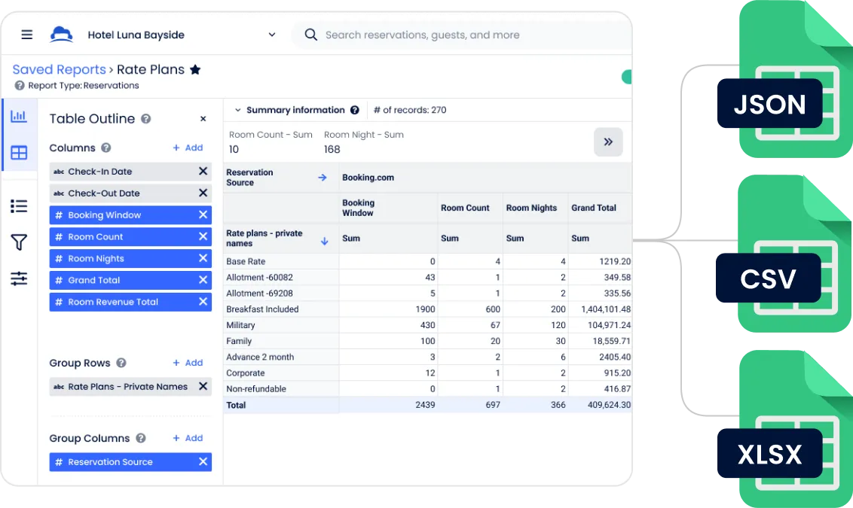
Task: Click the search magnifier icon
Action: (310, 35)
